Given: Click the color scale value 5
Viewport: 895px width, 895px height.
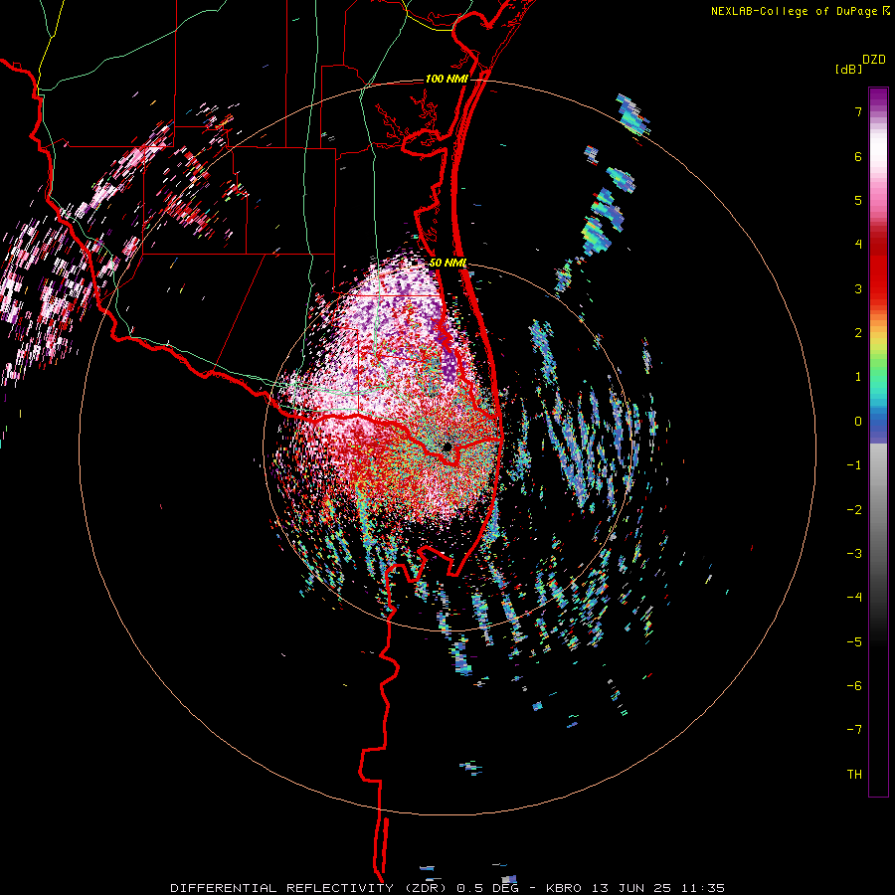Looking at the screenshot, I should 858,200.
